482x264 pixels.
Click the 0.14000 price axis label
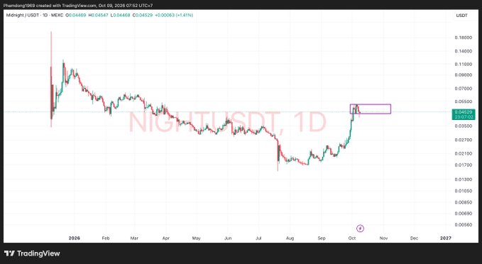click(464, 51)
